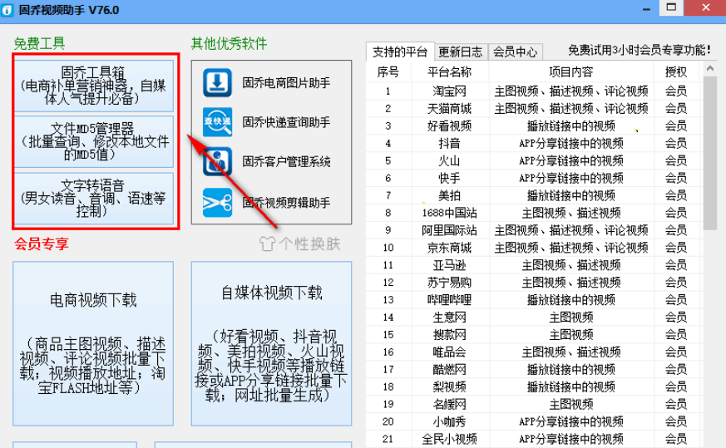Select the 阿里国际站 row
The width and height of the screenshot is (726, 448).
[x=534, y=230]
